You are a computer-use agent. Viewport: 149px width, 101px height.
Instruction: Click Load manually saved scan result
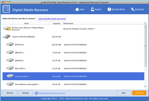pos(52,19)
